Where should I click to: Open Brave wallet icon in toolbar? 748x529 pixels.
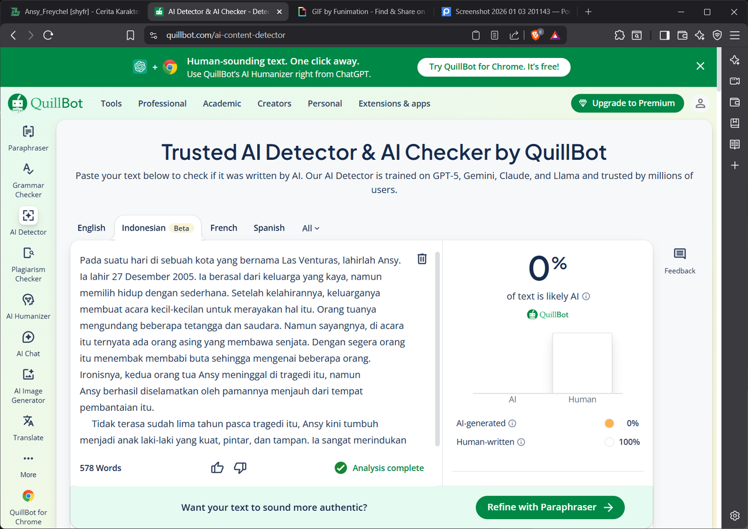pos(682,35)
